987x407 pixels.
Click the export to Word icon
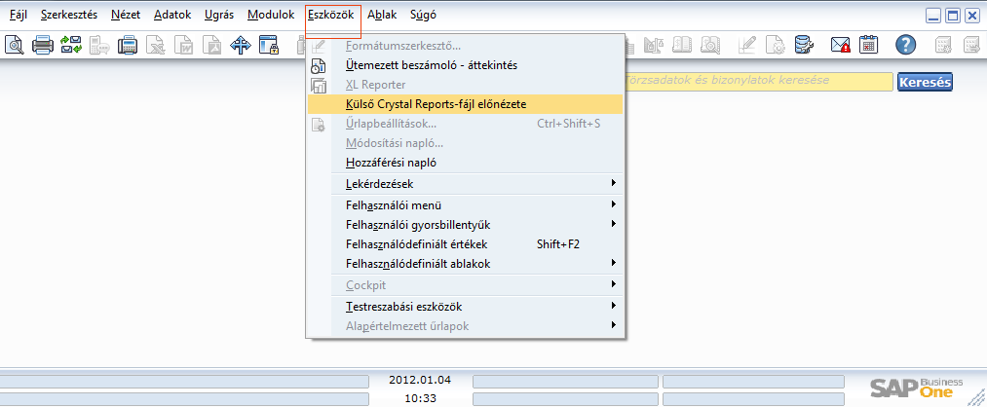pyautogui.click(x=184, y=45)
